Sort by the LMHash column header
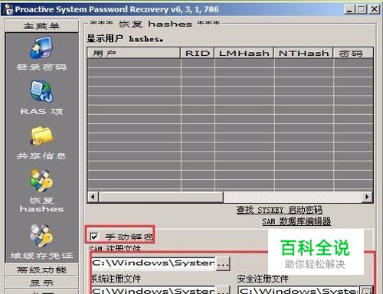 (244, 53)
